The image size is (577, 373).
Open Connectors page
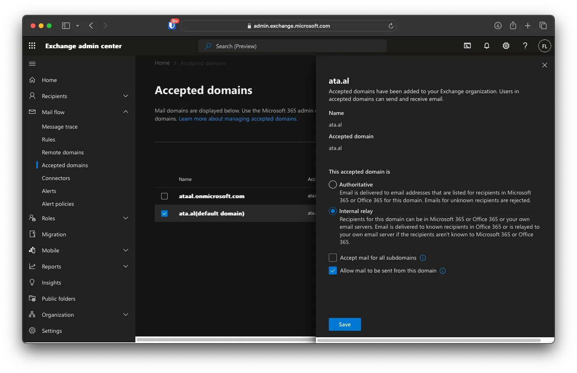pyautogui.click(x=56, y=178)
